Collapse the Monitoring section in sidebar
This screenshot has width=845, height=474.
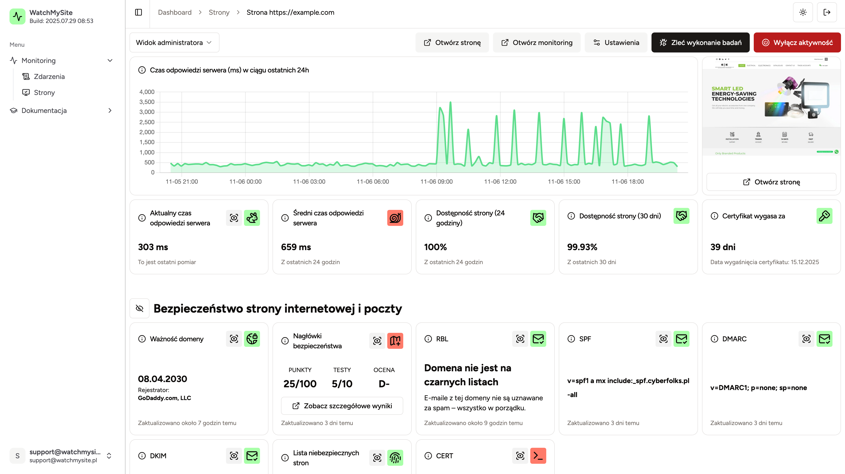(110, 60)
